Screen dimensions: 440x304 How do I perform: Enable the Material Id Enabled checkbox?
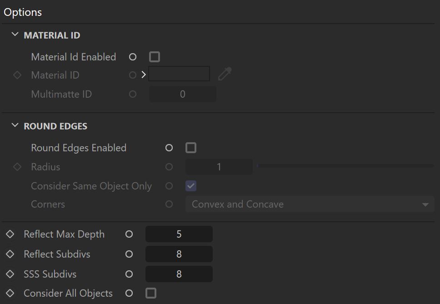tap(155, 57)
